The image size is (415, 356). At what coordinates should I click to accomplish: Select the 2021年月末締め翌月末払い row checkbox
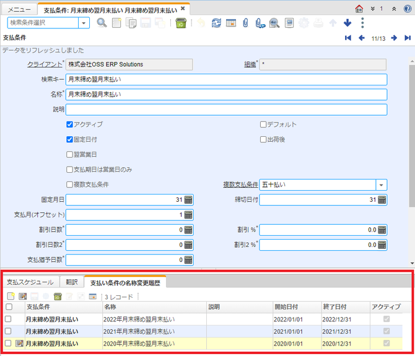(8, 331)
